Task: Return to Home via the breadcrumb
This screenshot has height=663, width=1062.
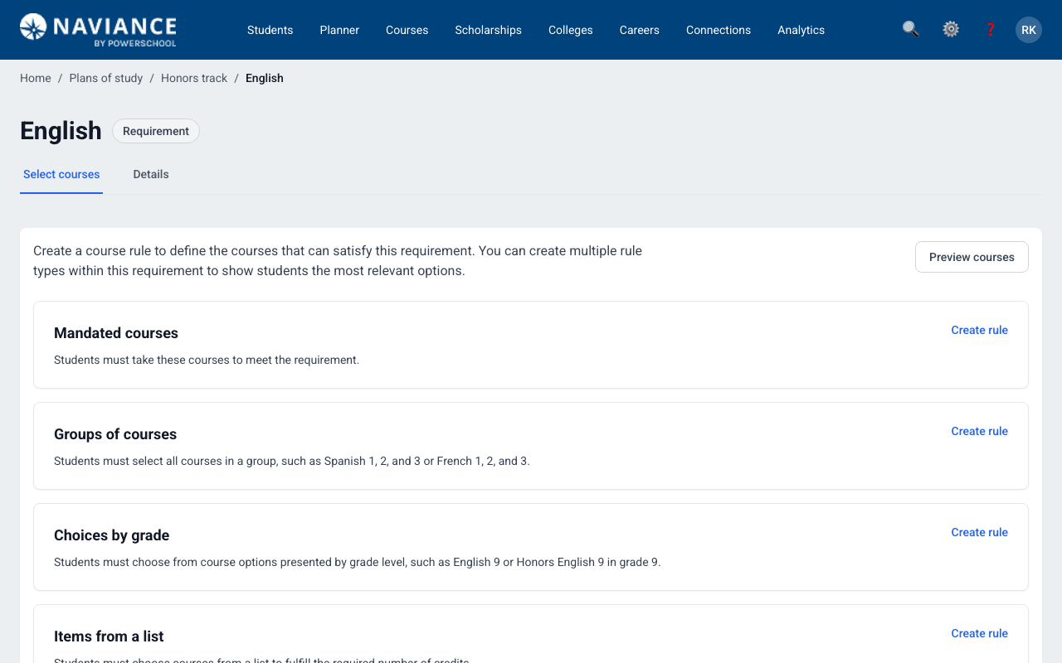Action: [x=35, y=78]
